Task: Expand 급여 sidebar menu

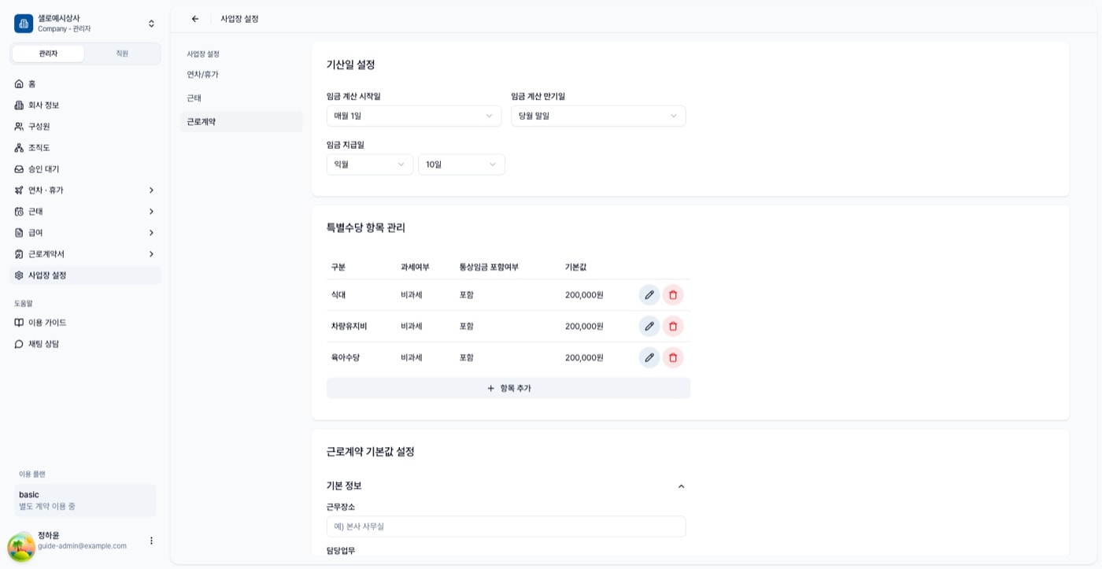Action: pos(85,232)
